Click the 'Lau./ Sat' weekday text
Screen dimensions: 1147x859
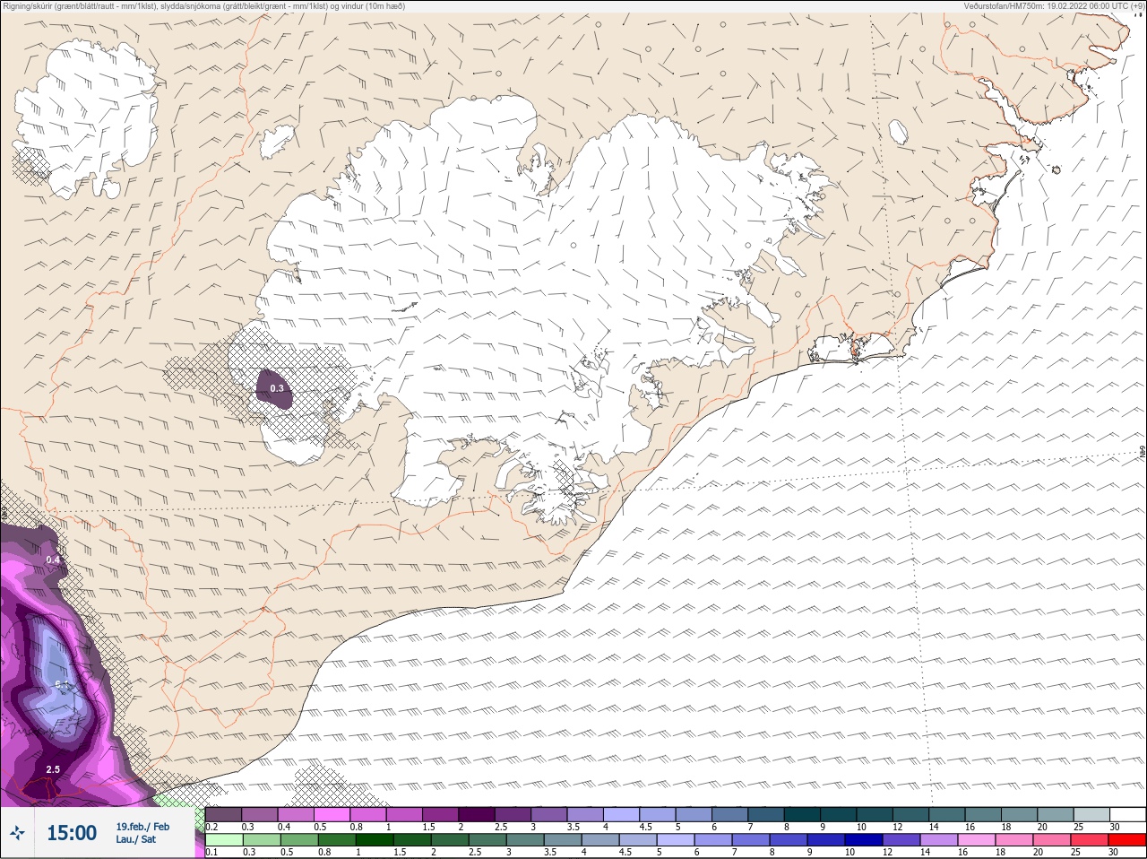click(136, 840)
